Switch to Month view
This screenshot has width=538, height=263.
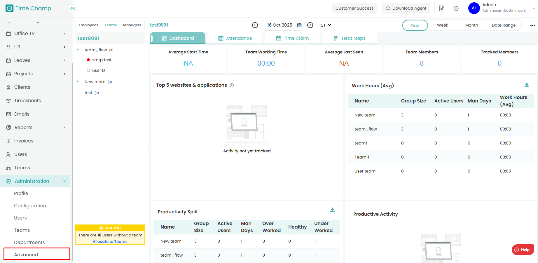[x=471, y=25]
